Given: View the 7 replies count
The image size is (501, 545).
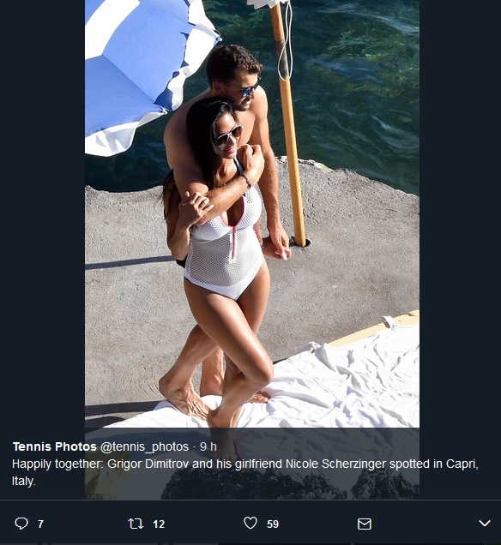Looking at the screenshot, I should pyautogui.click(x=40, y=524).
